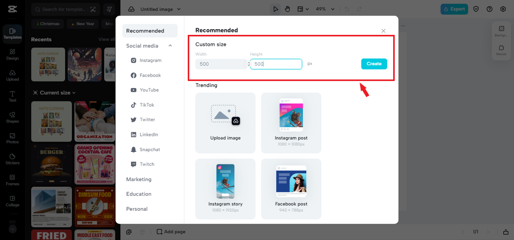Screen dimensions: 514x240
Task: Click the View all link in Recents
Action: point(106,39)
